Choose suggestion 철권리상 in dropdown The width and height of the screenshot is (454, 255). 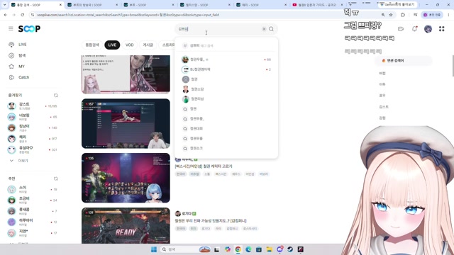coord(226,99)
